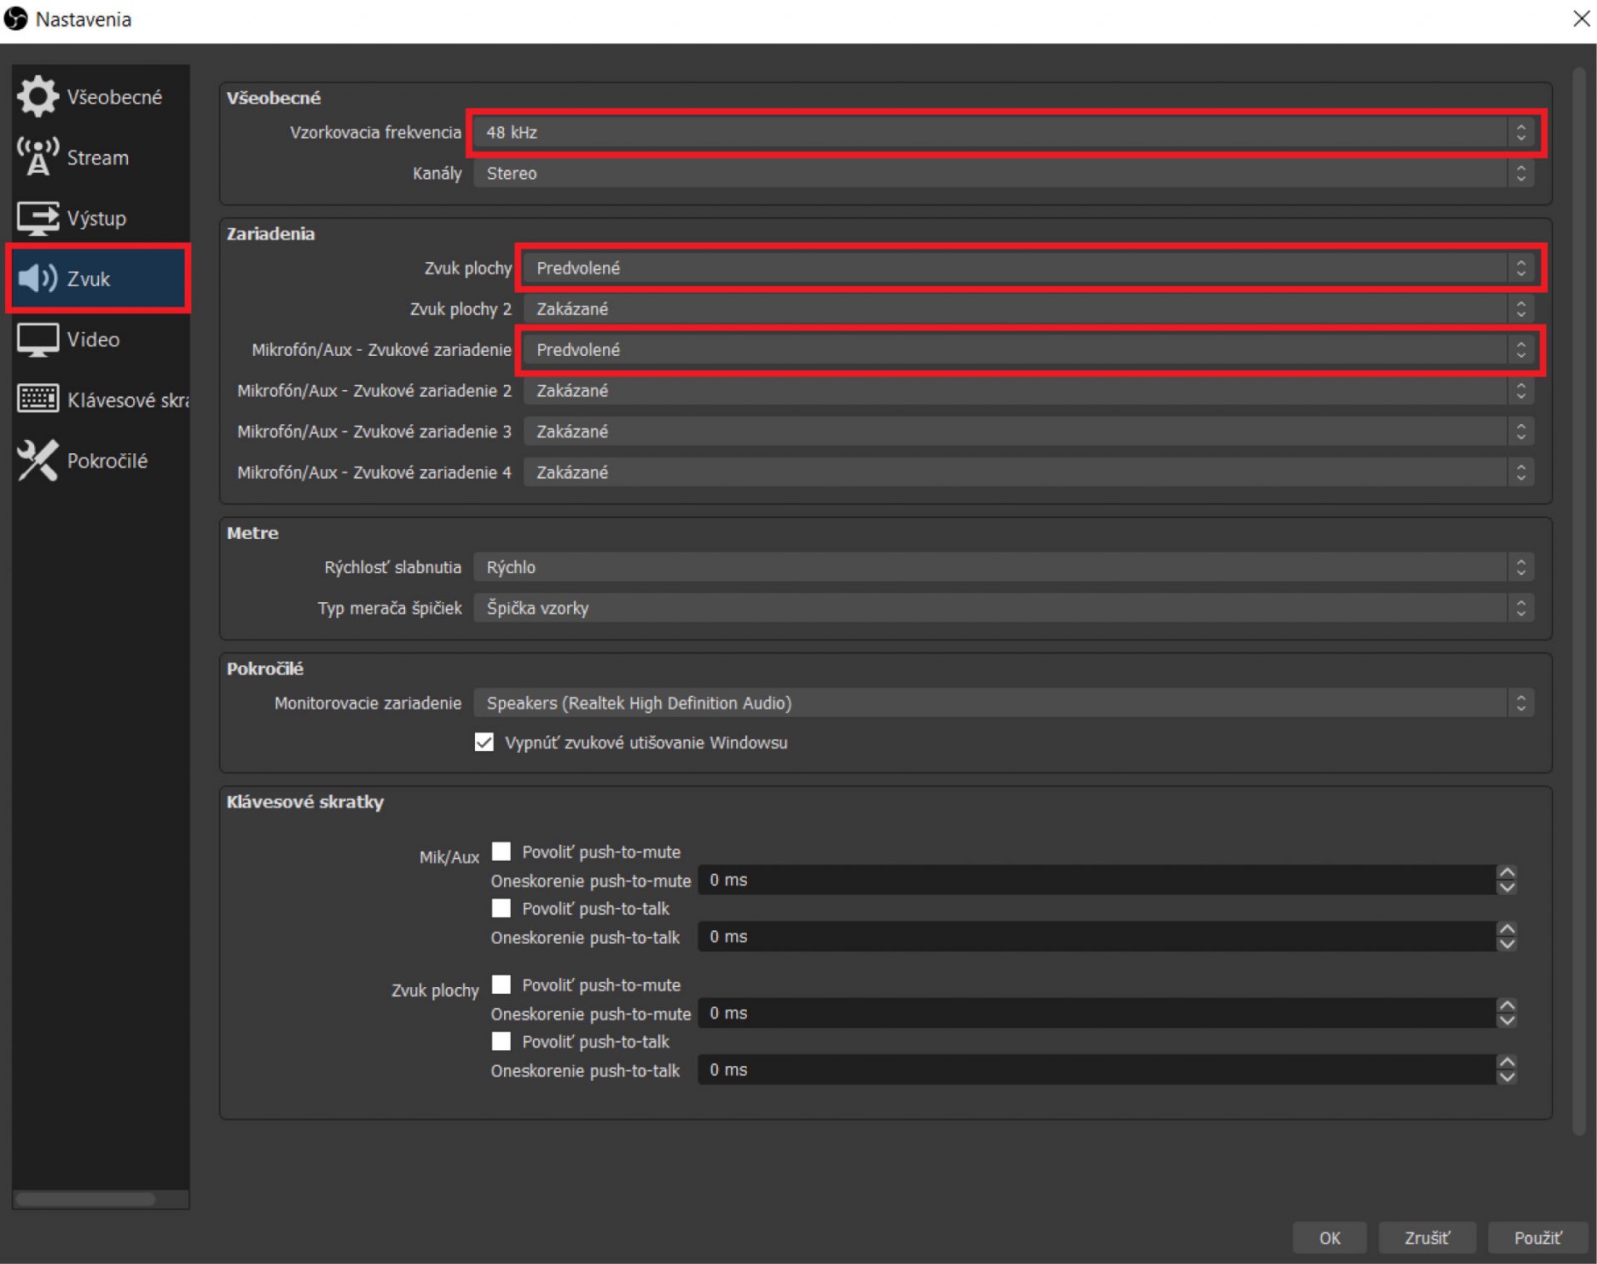The height and width of the screenshot is (1264, 1597).
Task: Click the Zrušiť cancel button
Action: [1426, 1237]
